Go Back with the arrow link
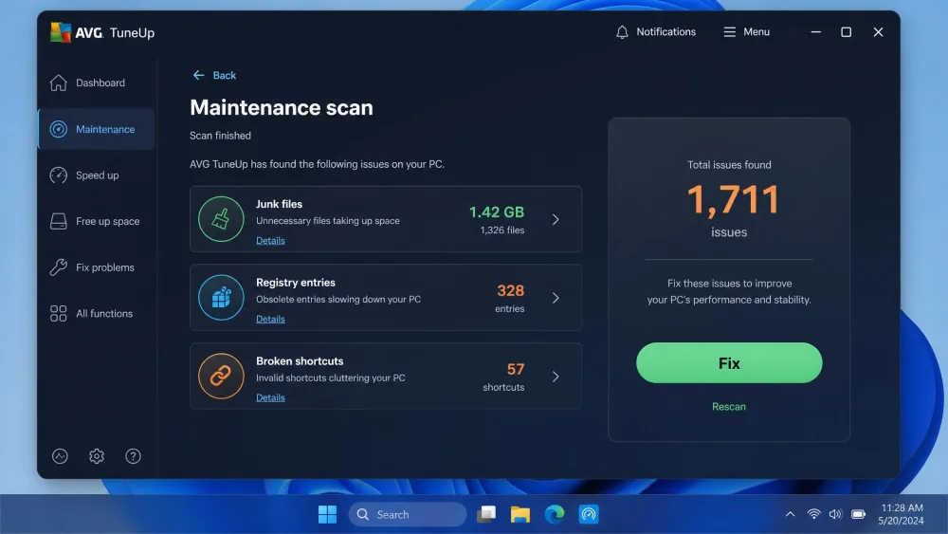 click(x=214, y=75)
